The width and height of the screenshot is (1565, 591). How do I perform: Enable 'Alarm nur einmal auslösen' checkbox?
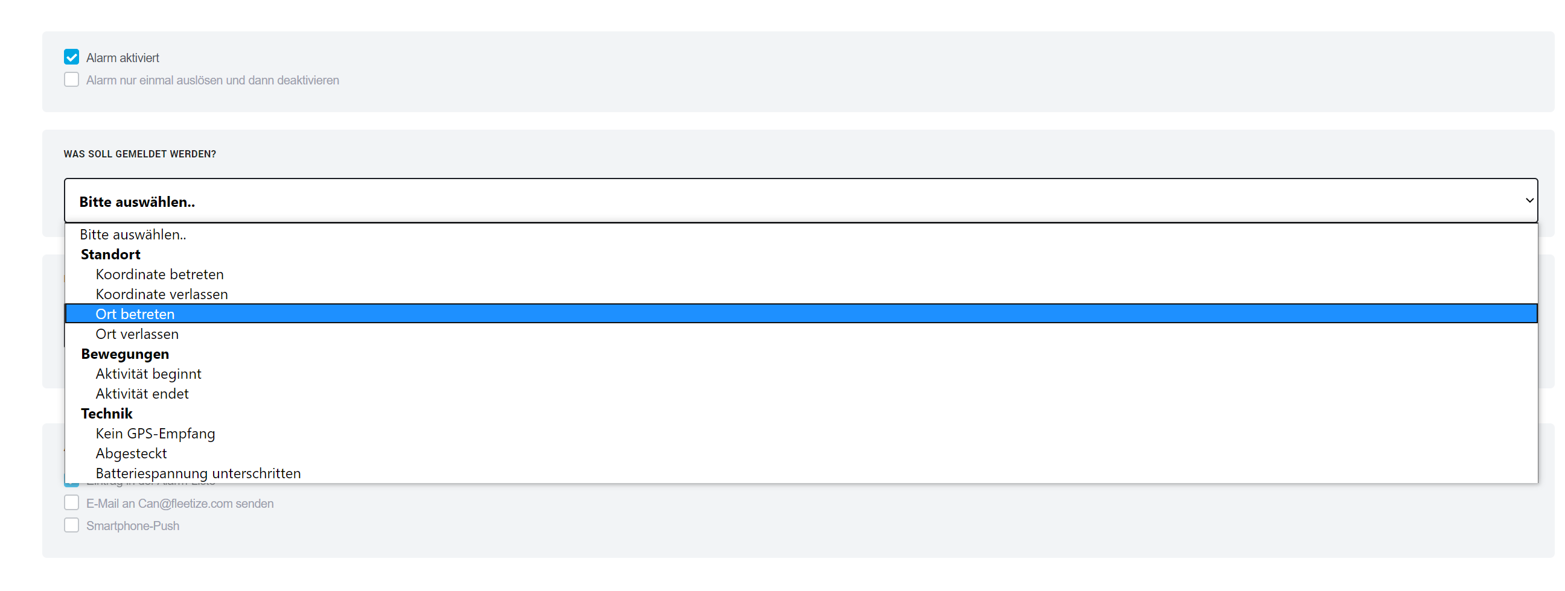point(72,80)
